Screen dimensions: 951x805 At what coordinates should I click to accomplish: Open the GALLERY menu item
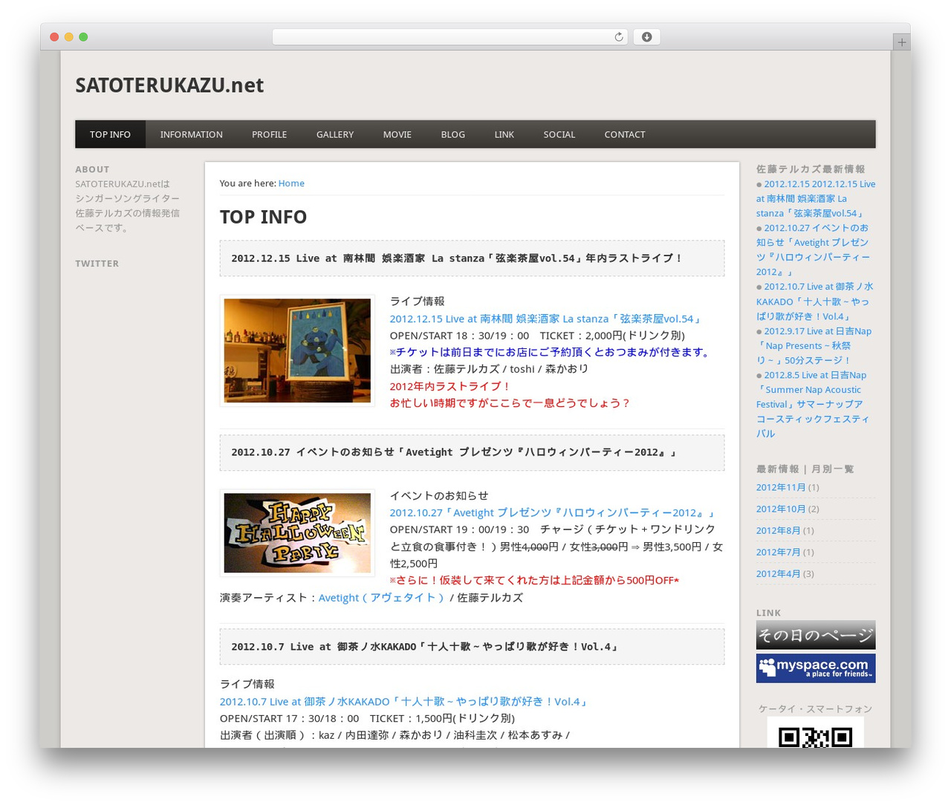(x=335, y=134)
